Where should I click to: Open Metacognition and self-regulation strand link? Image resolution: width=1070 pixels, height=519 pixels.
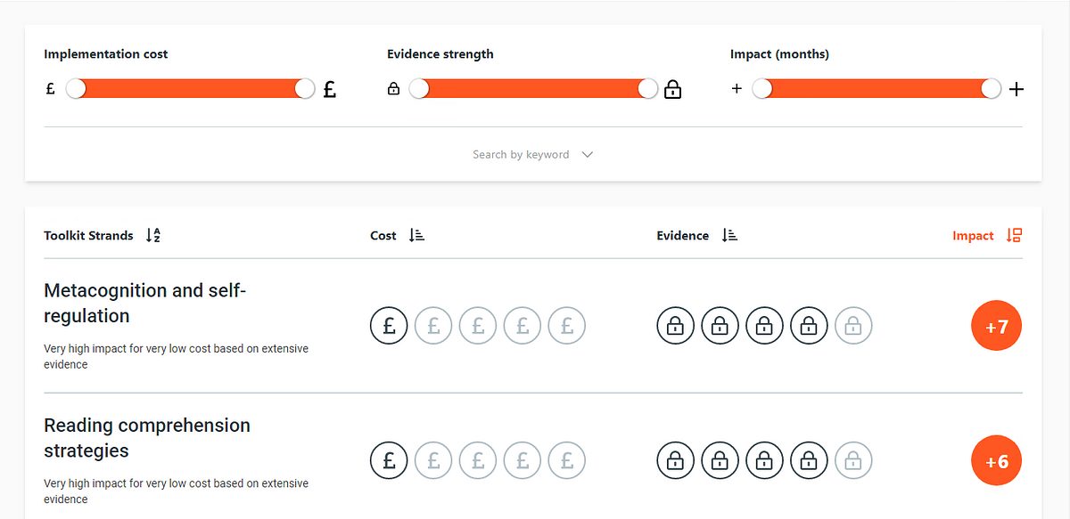pyautogui.click(x=144, y=303)
